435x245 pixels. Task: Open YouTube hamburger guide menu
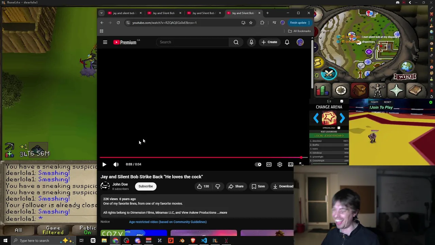[105, 42]
